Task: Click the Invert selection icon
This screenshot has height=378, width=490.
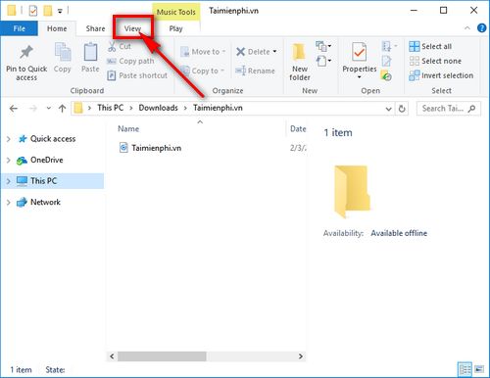Action: [x=415, y=75]
